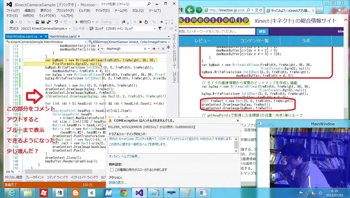Pin the MainWindow.xaml.cs tab
Image resolution: width=350 pixels, height=198 pixels.
[x=41, y=37]
